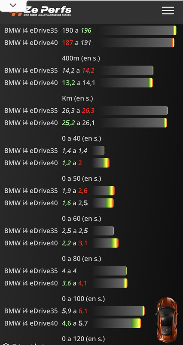Select the '0 a 120 (en s.)' heading
The height and width of the screenshot is (345, 183).
pyautogui.click(x=83, y=339)
